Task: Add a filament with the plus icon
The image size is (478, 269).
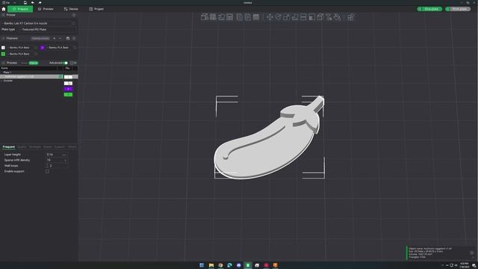Action: pos(55,38)
